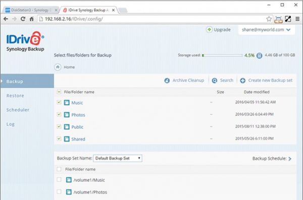The image size is (303, 200).
Task: Click the /volume1/Photos path text
Action: [90, 192]
